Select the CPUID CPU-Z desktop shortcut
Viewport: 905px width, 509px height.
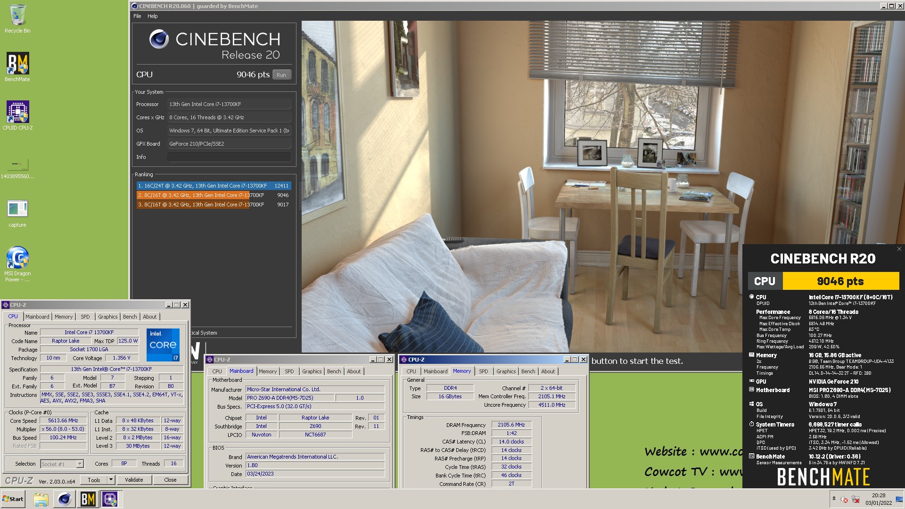coord(17,115)
